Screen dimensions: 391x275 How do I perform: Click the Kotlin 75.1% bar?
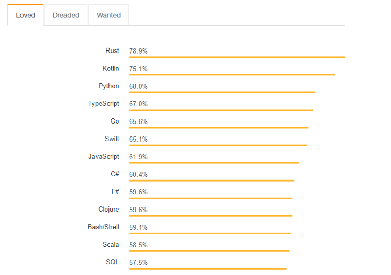[232, 74]
